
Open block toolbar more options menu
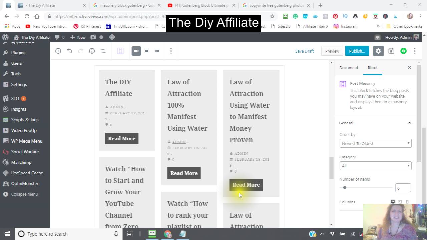click(x=171, y=51)
